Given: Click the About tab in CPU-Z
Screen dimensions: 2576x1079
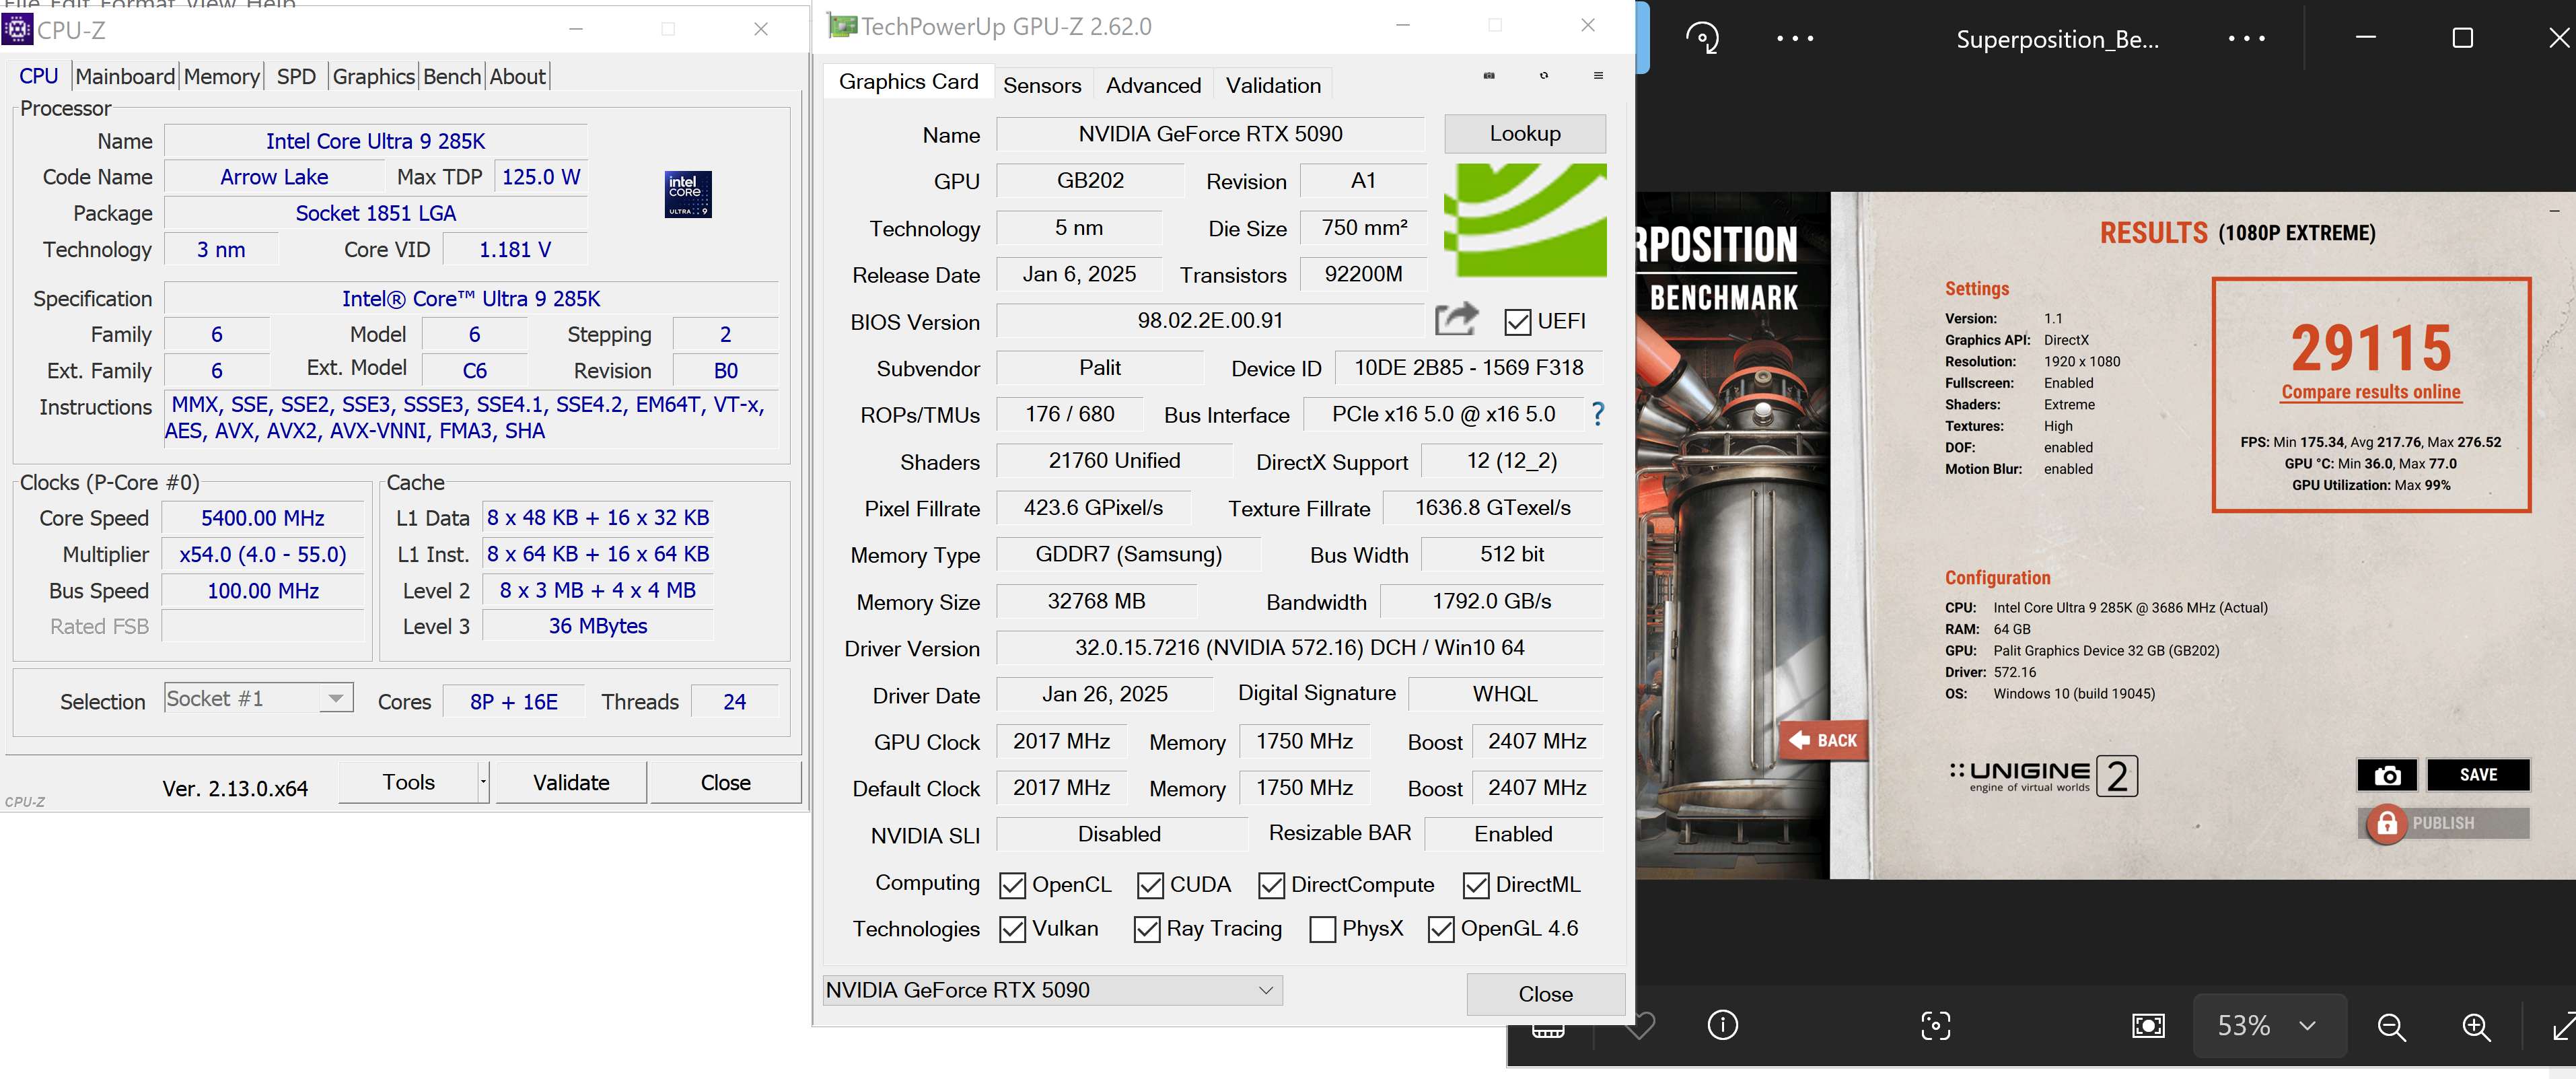Looking at the screenshot, I should pos(518,77).
